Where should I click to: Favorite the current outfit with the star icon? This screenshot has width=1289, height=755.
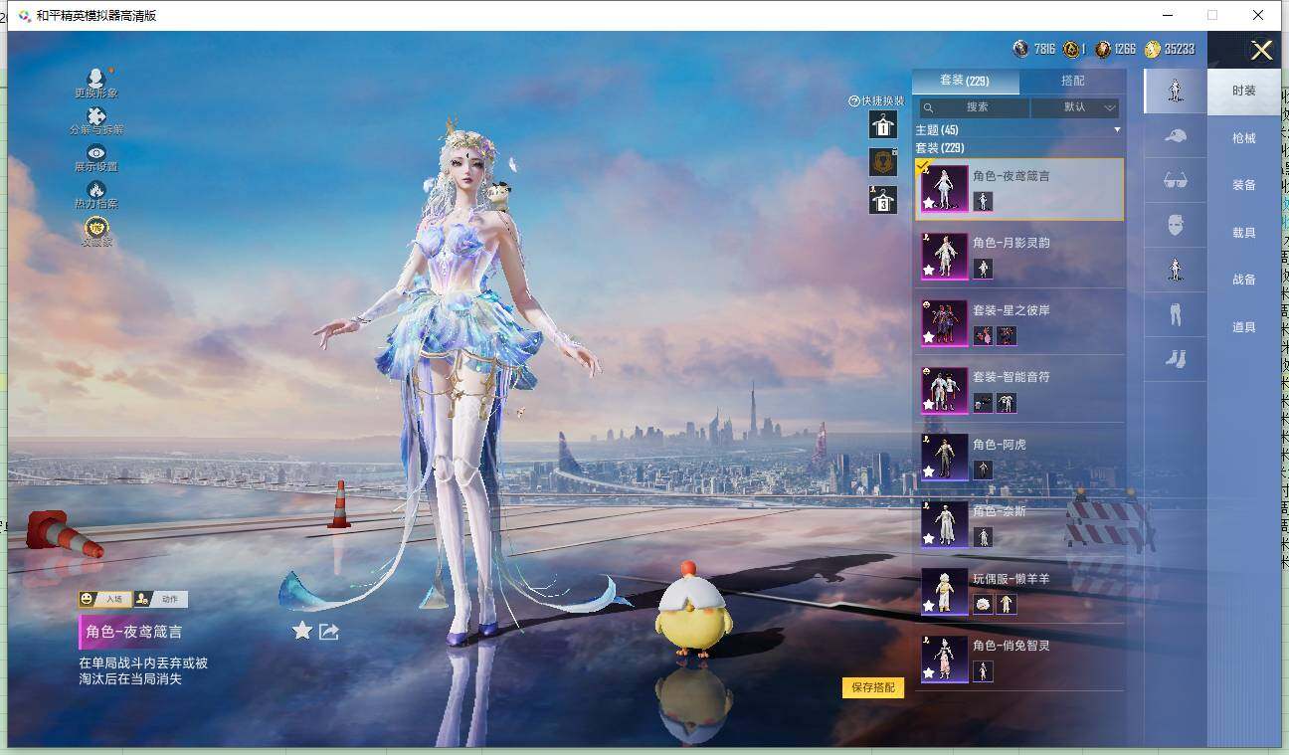(302, 631)
